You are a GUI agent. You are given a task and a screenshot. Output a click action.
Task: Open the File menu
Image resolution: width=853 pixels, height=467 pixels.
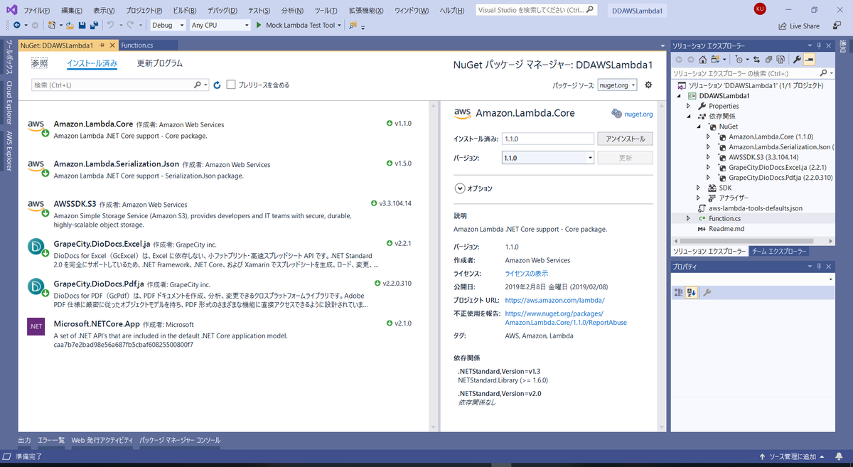click(x=36, y=11)
